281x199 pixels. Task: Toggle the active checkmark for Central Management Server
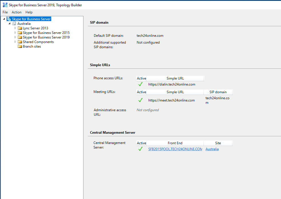click(140, 149)
